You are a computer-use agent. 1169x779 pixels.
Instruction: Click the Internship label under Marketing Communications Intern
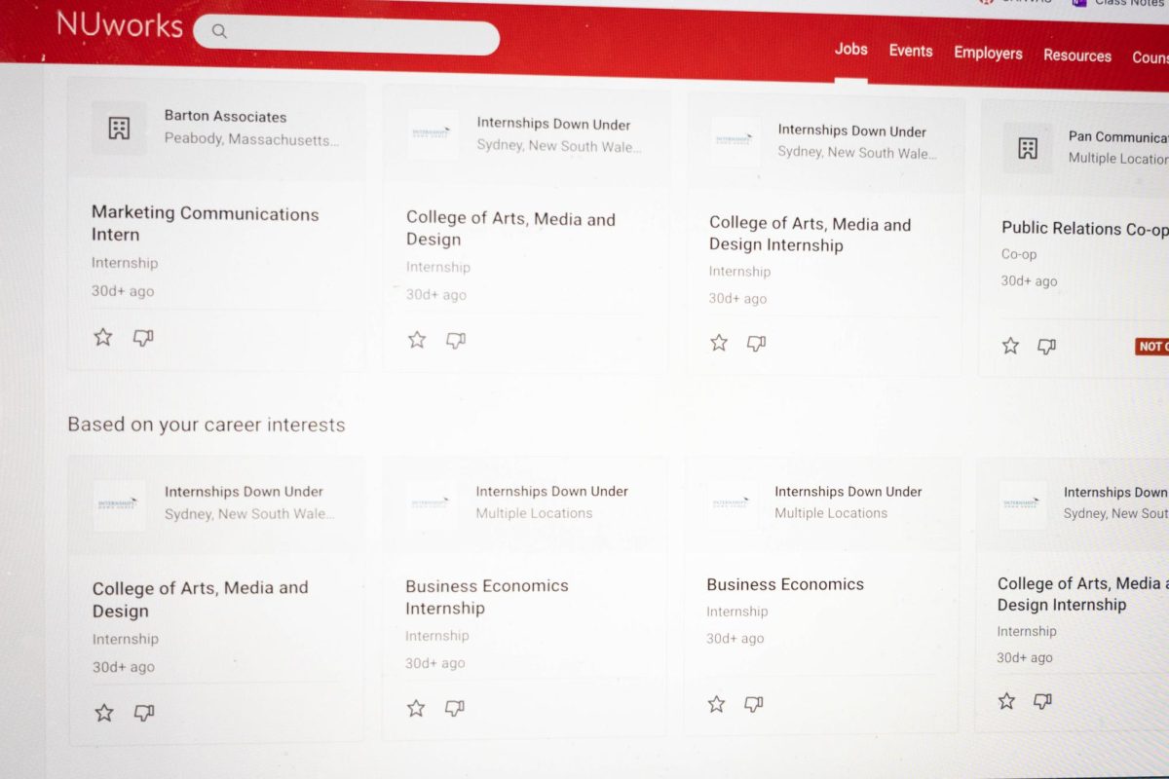pos(125,263)
